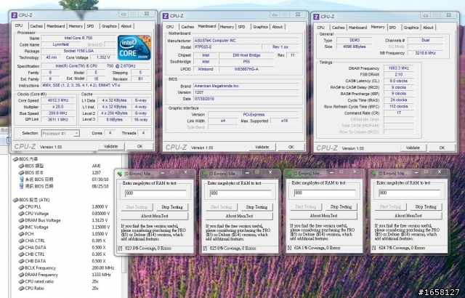Click the green icon of the MemTest window showing 624.1% coverage
Screen dimensions: 465x298
click(289, 174)
